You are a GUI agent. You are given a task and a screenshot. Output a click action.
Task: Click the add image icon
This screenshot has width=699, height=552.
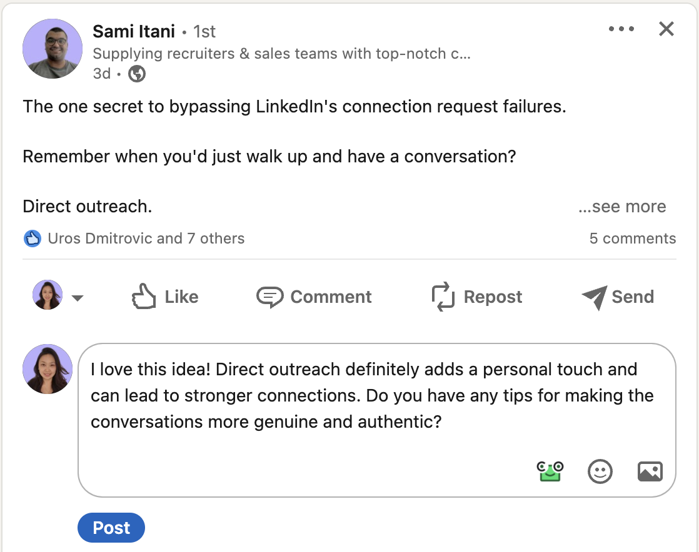(650, 471)
